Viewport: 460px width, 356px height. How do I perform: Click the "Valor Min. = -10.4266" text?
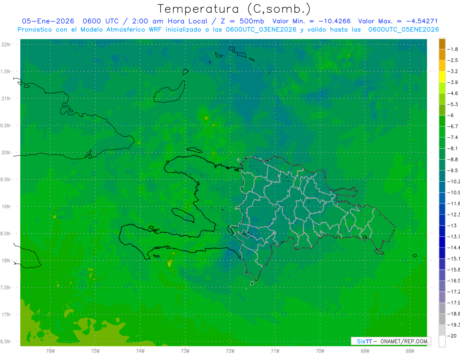311,21
